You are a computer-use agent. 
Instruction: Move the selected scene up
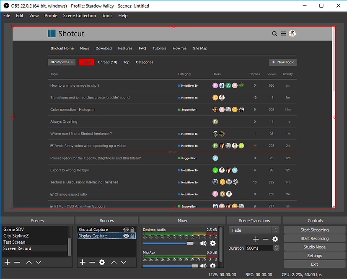tap(29, 262)
